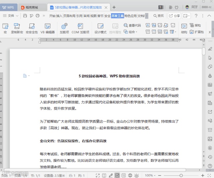Click the skin shirt icon in title bar
Image resolution: width=214 pixels, height=178 pixels.
tap(177, 7)
